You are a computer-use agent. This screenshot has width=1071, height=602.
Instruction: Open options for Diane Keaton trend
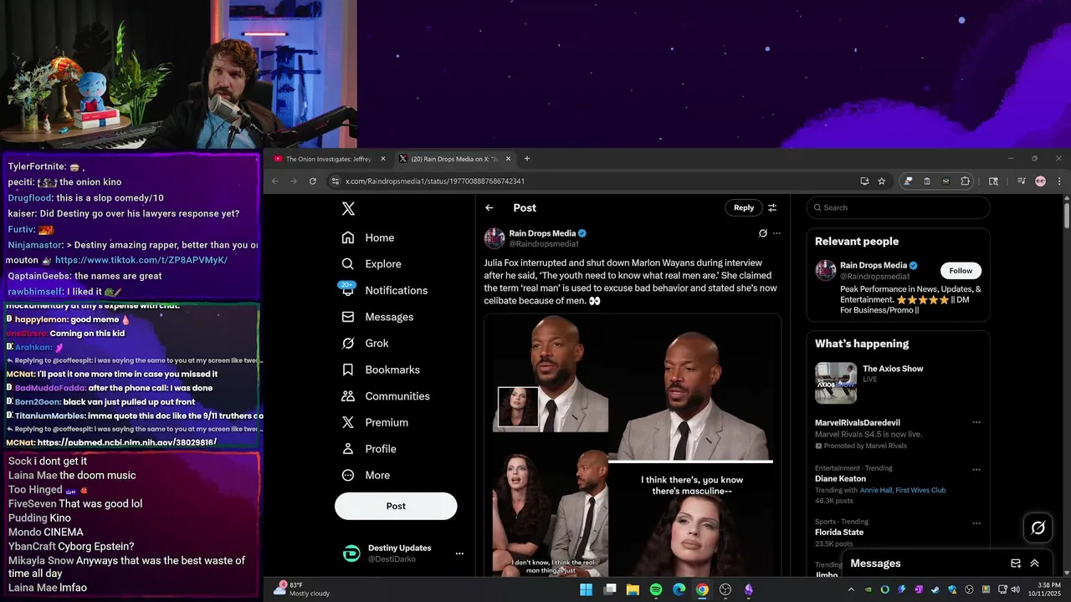[976, 468]
